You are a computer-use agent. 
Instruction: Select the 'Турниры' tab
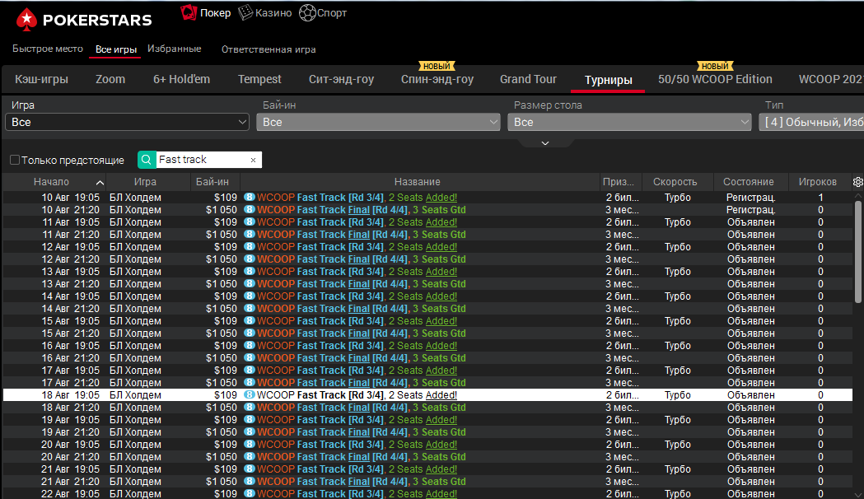point(608,80)
